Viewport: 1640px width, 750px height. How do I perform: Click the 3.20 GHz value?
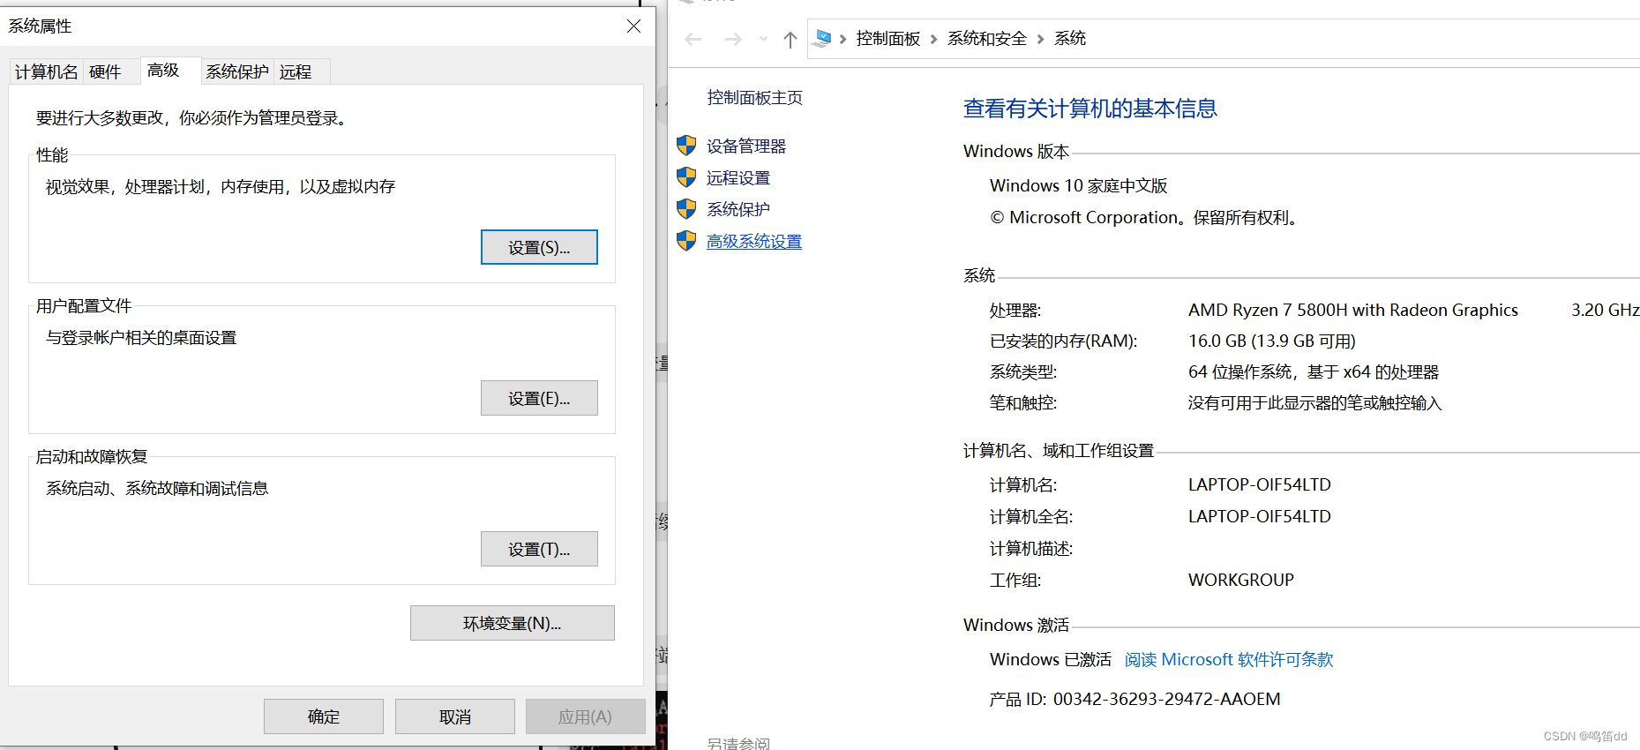(1606, 310)
